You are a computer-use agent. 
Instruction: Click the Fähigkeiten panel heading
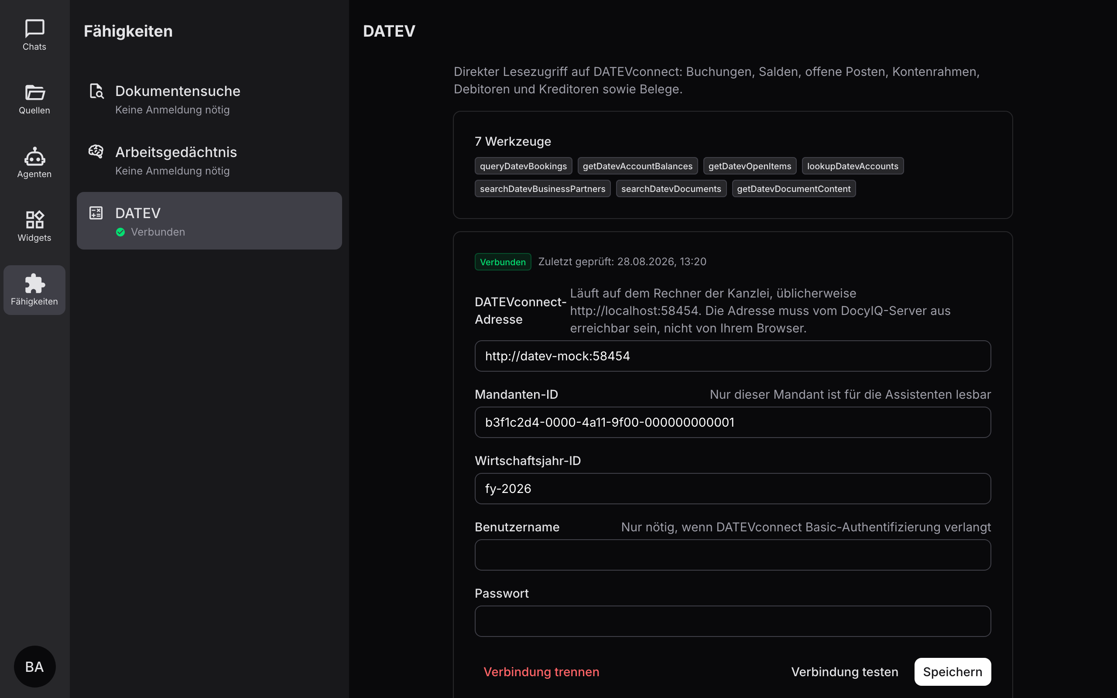[128, 31]
